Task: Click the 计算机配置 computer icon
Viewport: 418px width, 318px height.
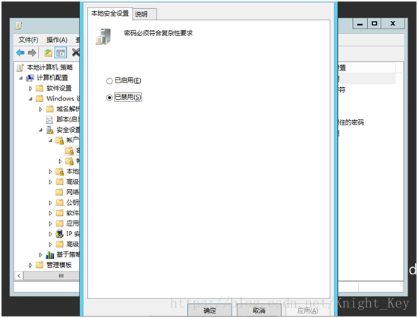Action: tap(30, 78)
